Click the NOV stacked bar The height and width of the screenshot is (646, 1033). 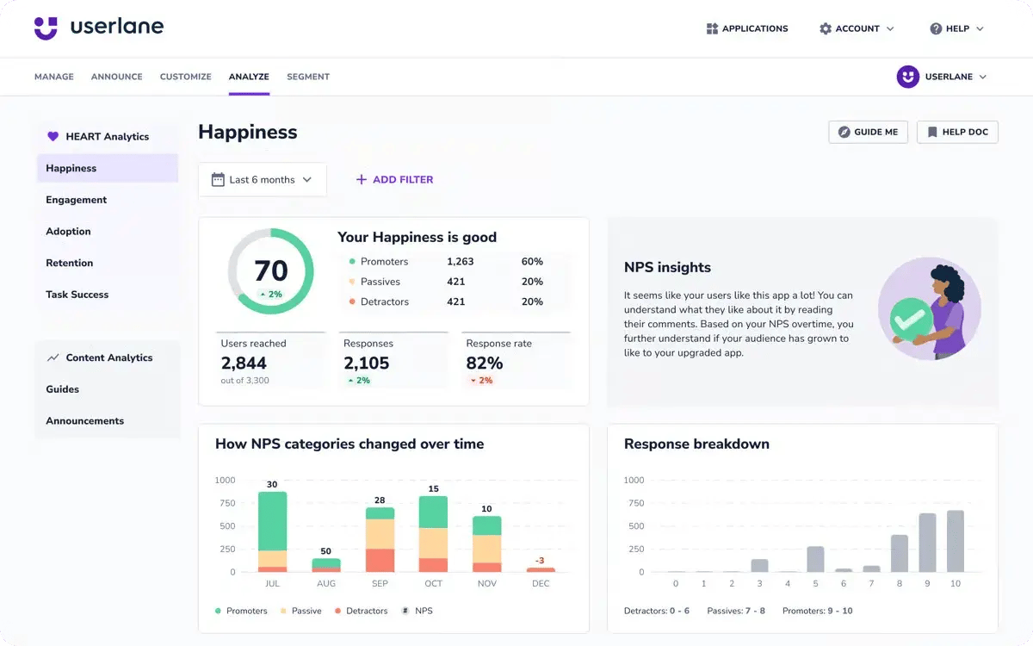click(x=487, y=544)
